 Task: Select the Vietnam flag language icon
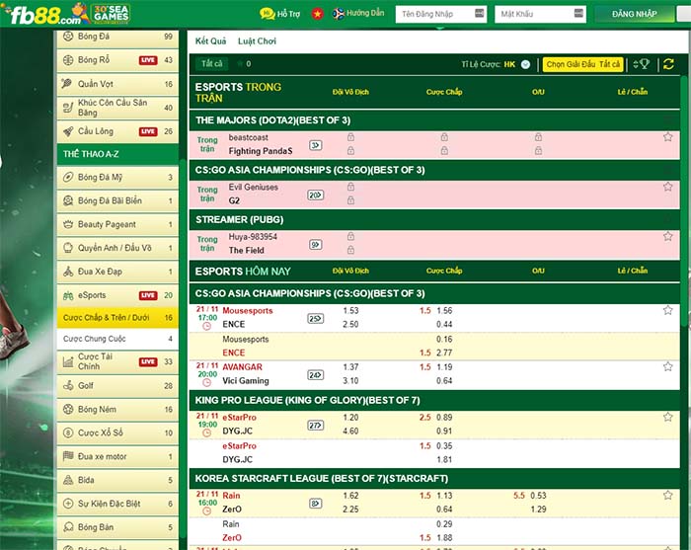click(x=317, y=14)
